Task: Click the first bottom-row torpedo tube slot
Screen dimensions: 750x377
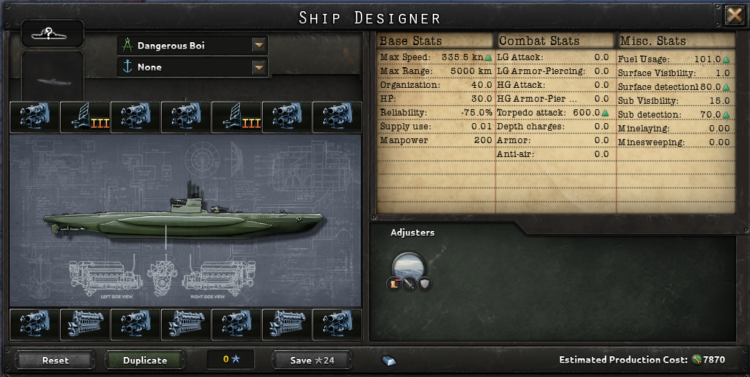Action: [x=35, y=324]
